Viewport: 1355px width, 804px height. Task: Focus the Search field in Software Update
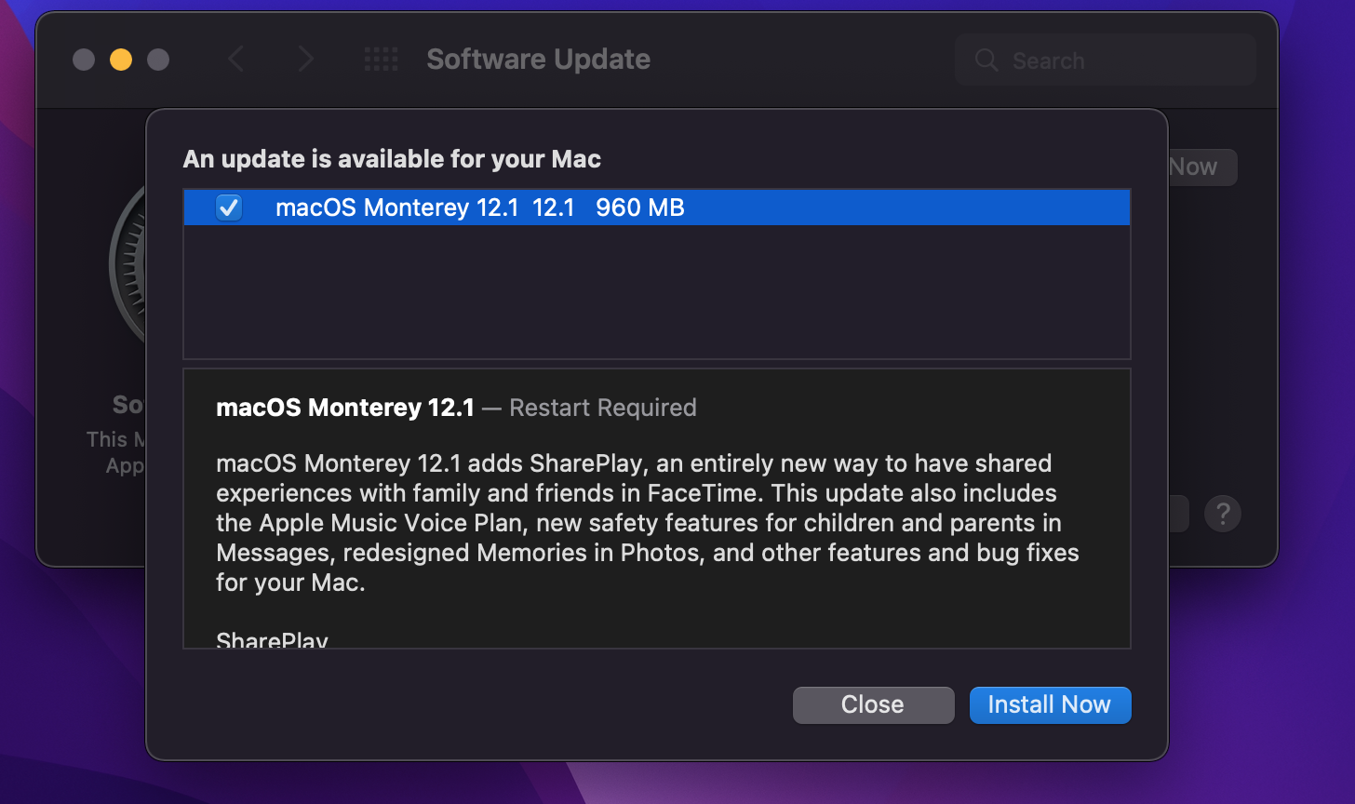1106,60
